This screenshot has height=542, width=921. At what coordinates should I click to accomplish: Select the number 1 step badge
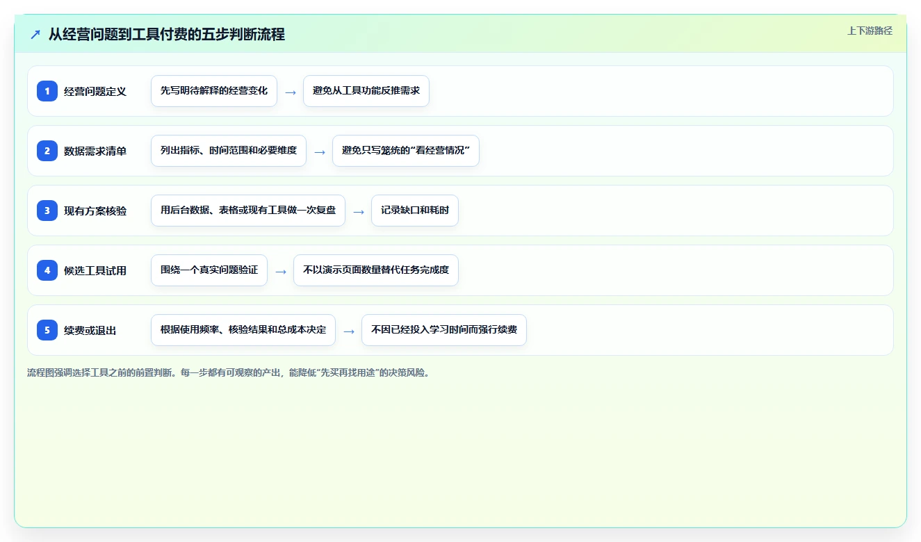point(47,91)
